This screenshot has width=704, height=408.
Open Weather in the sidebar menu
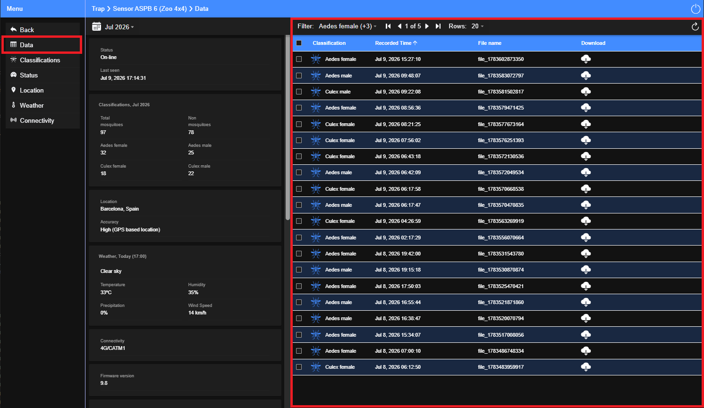coord(42,105)
